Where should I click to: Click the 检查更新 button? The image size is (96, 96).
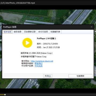click(x=81, y=76)
